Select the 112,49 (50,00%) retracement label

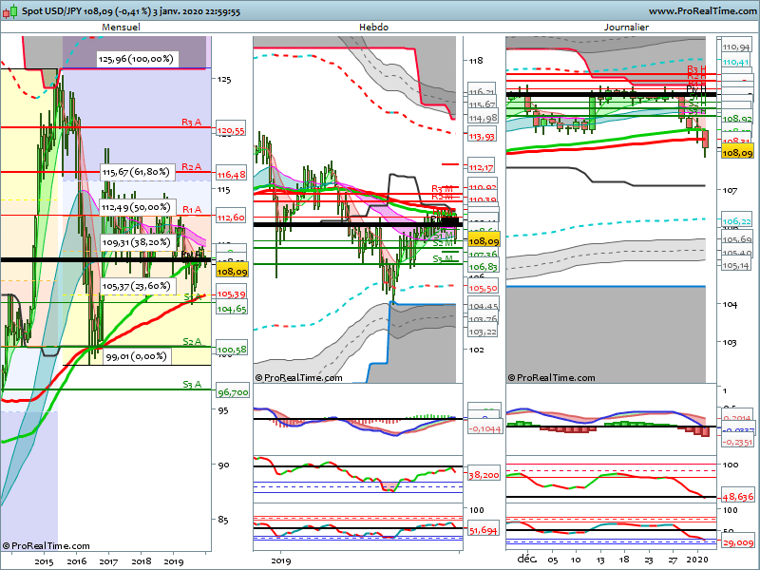pyautogui.click(x=136, y=208)
